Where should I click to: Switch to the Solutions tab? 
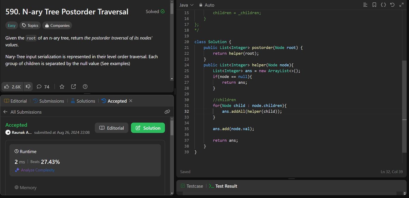coord(83,101)
